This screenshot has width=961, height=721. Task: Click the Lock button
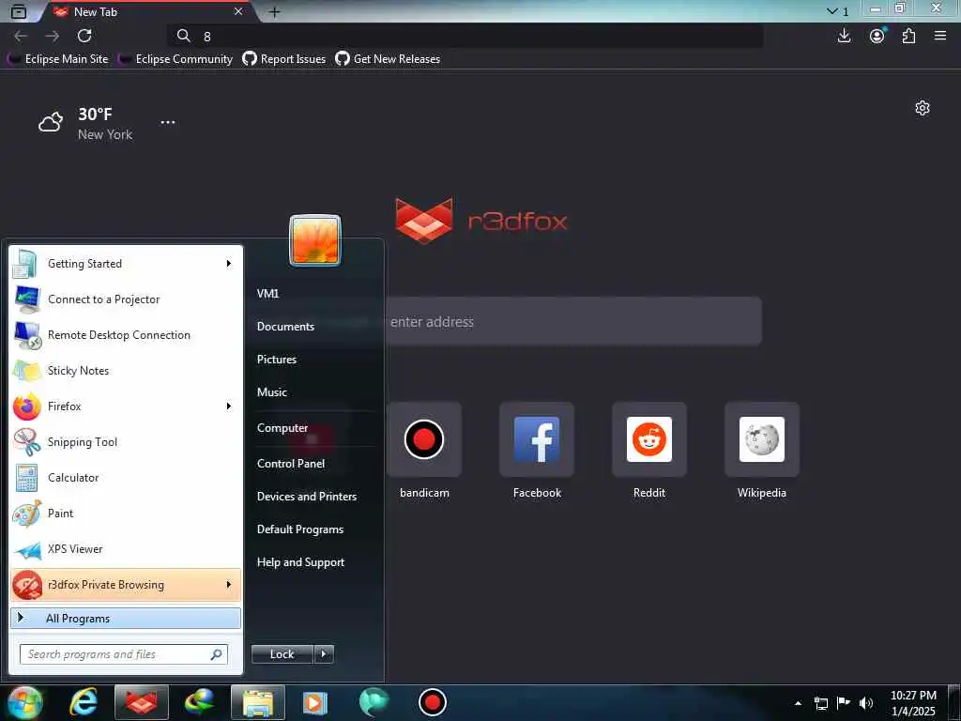[x=282, y=654]
